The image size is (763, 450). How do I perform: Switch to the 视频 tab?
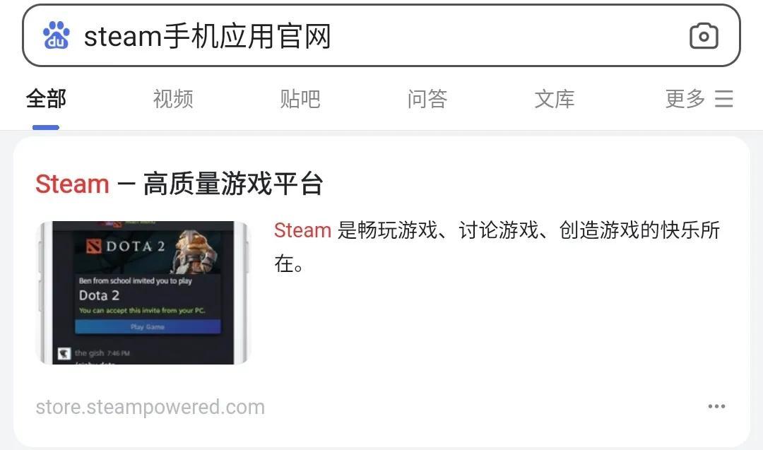(x=173, y=99)
